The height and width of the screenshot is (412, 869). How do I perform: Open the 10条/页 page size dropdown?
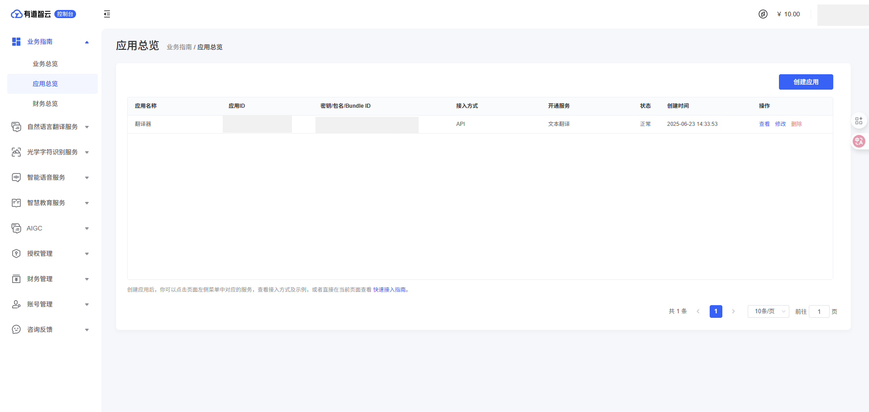pos(768,311)
